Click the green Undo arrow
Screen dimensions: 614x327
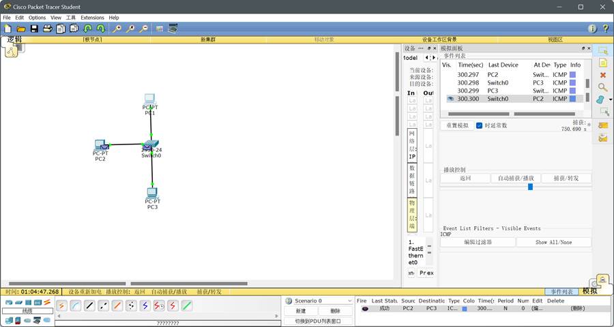pos(88,29)
